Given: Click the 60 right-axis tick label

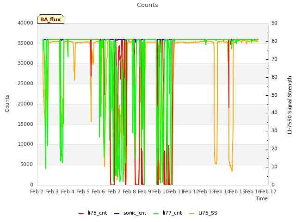Looking at the screenshot, I should click(274, 77).
